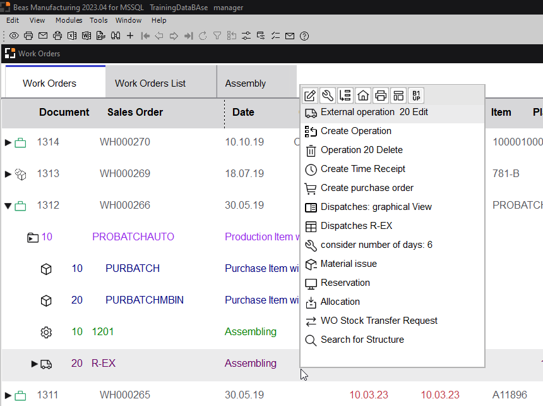Image resolution: width=543 pixels, height=406 pixels.
Task: Select Create purchase order from the context menu
Action: [x=367, y=188]
